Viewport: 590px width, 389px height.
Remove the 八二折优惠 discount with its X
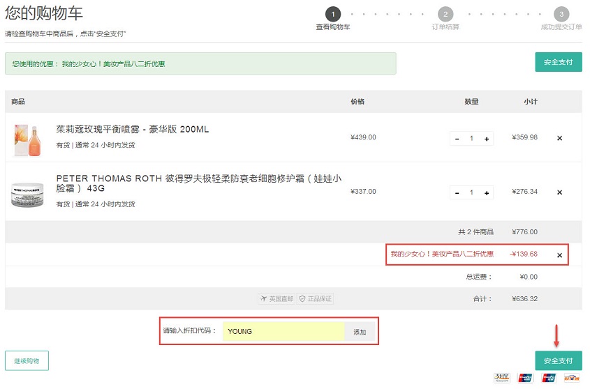[x=559, y=255]
